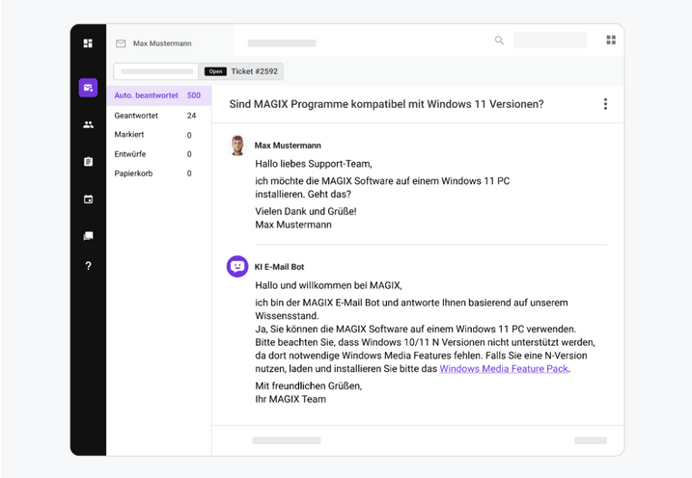Open the question mark help icon
Screen dimensions: 692x478
click(88, 266)
